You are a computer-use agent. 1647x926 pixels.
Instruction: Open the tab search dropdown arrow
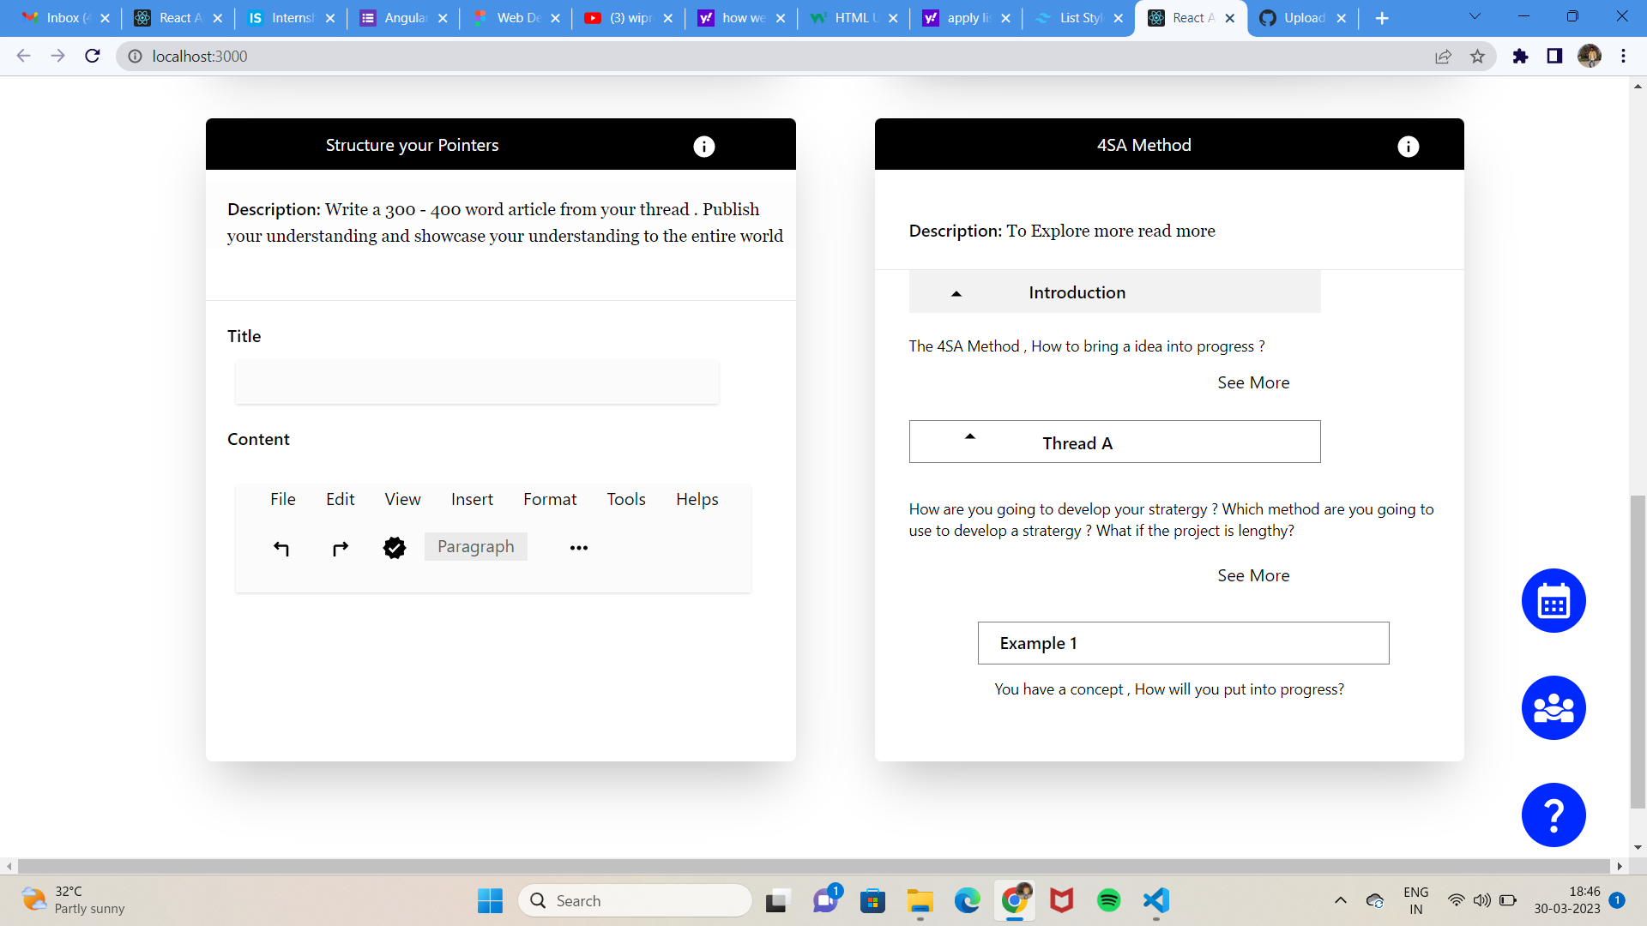click(1475, 17)
